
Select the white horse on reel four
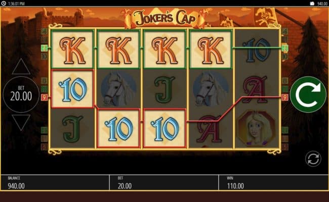(211, 89)
